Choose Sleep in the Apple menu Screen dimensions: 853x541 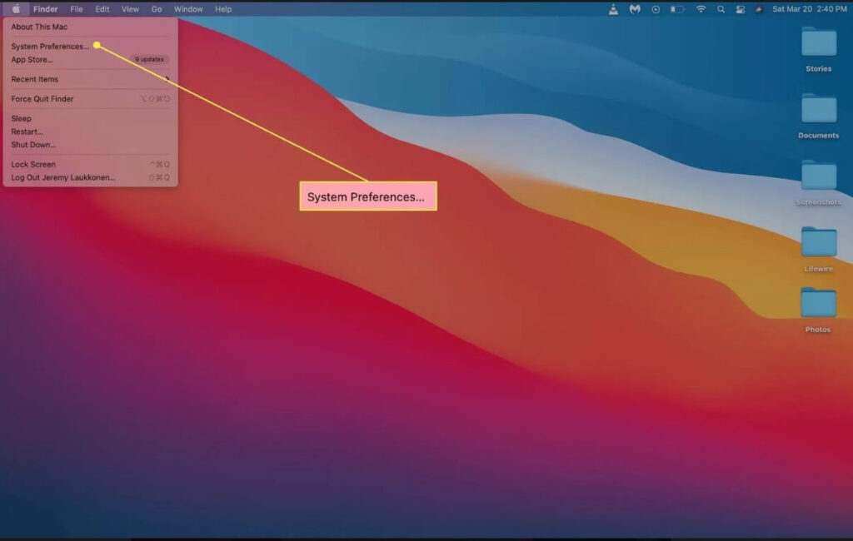pos(90,118)
